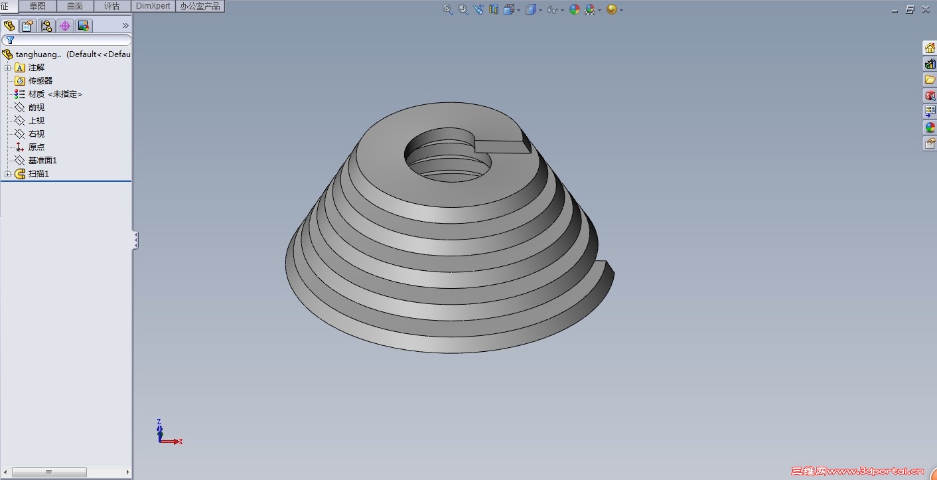Open the FeatureManager design tree tab
The image size is (937, 480).
tap(9, 26)
